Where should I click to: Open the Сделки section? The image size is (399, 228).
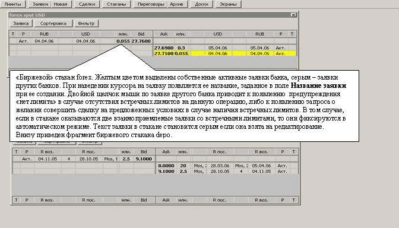pos(87,4)
